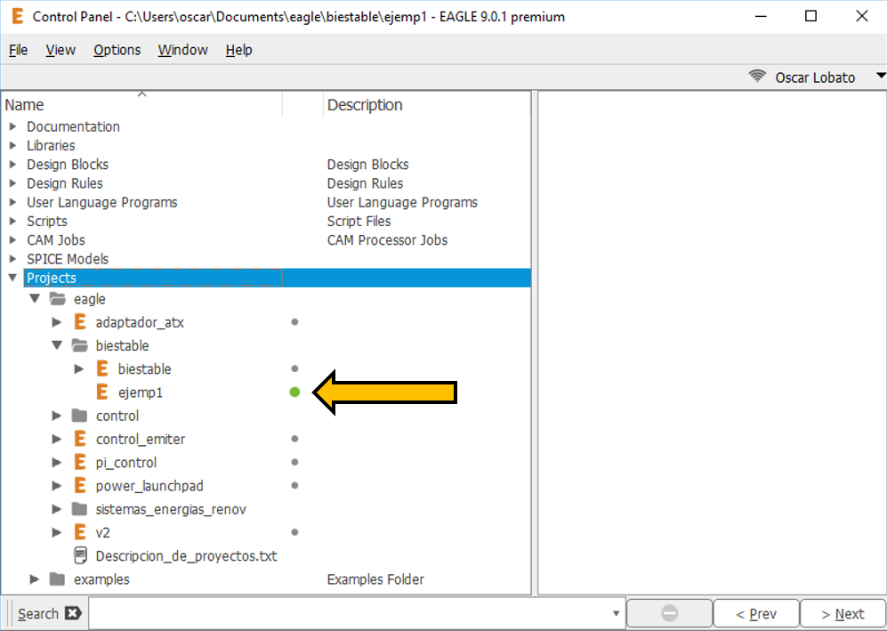Image resolution: width=887 pixels, height=631 pixels.
Task: Click the Descripcion_de_proyectos.txt file icon
Action: click(x=80, y=556)
